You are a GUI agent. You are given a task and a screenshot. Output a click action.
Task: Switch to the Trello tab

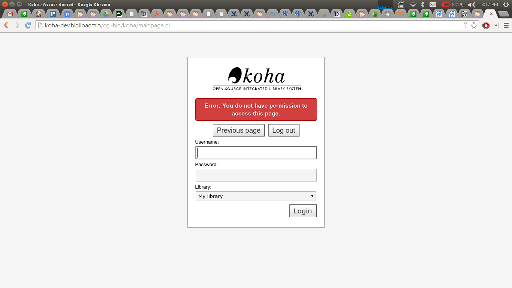[53, 14]
